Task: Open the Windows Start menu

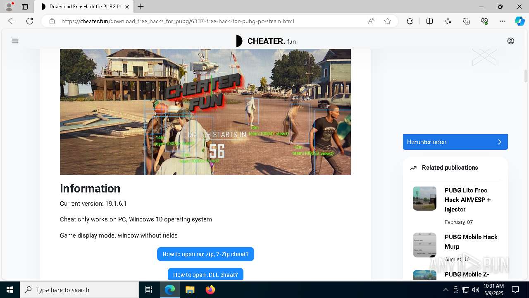Action: point(10,290)
